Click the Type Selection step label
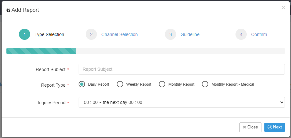 49,34
